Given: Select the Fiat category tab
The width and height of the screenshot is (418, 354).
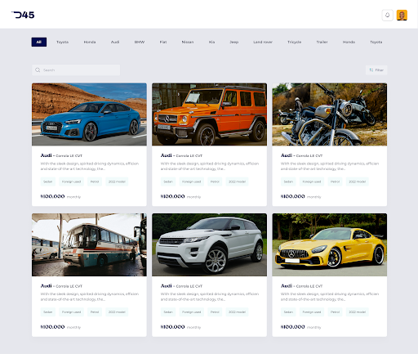Looking at the screenshot, I should (163, 42).
